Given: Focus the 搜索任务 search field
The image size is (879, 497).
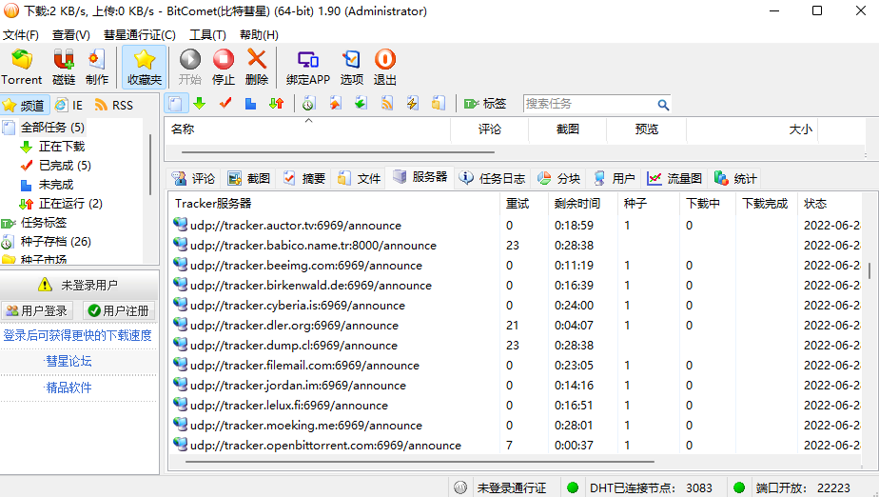Looking at the screenshot, I should point(590,104).
